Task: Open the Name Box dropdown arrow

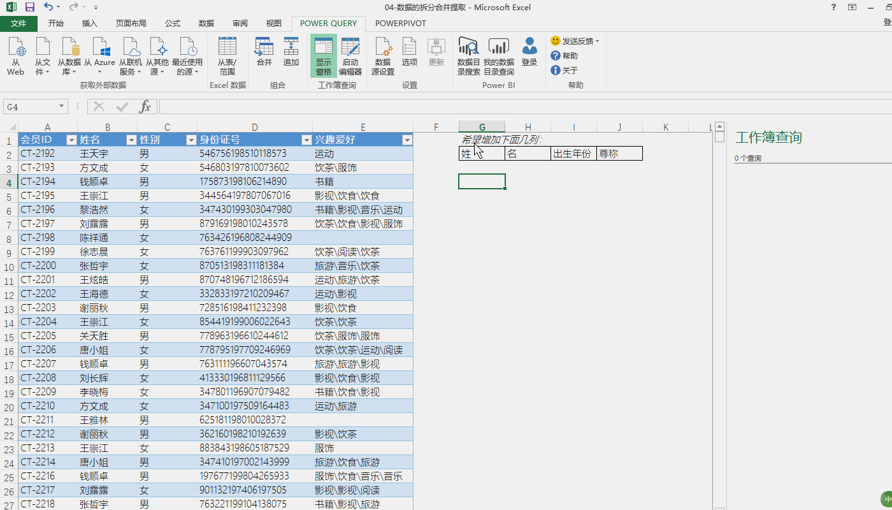Action: [62, 107]
